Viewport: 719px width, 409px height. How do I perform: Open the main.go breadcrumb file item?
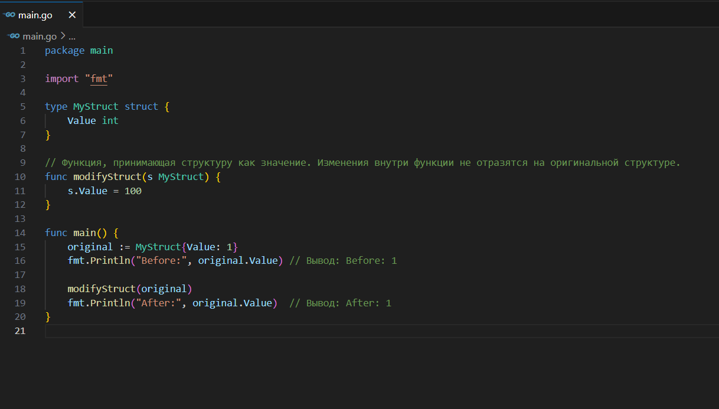click(x=40, y=36)
